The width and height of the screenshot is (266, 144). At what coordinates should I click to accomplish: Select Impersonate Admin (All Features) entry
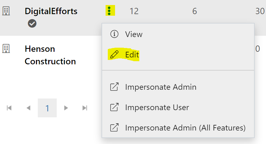click(178, 128)
